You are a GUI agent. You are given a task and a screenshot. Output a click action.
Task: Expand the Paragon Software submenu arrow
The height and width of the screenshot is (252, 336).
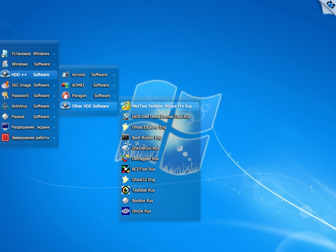tap(115, 96)
